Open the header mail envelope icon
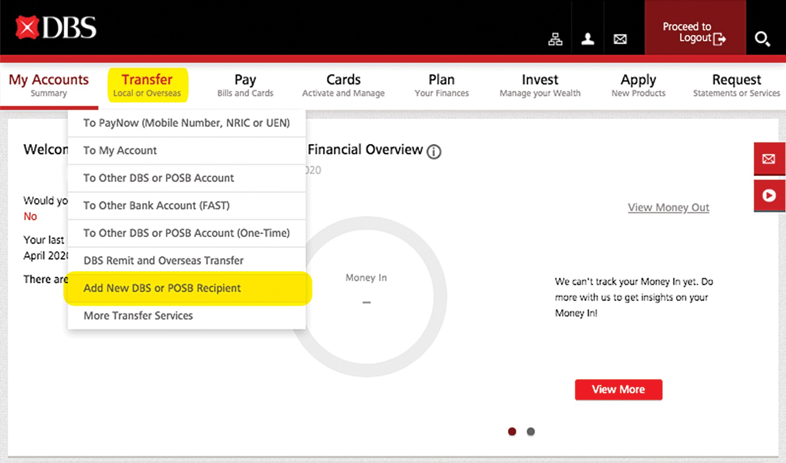 (x=620, y=39)
